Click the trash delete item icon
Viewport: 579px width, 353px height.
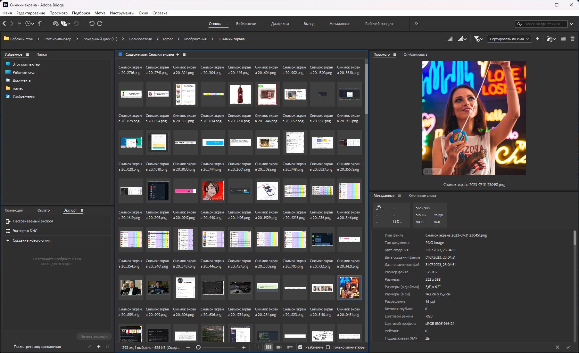click(x=572, y=39)
